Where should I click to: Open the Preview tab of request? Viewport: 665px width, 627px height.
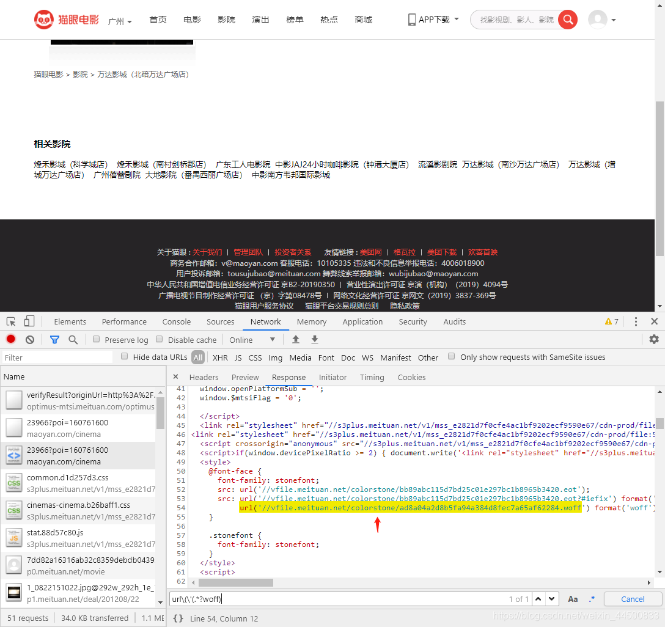pos(245,377)
